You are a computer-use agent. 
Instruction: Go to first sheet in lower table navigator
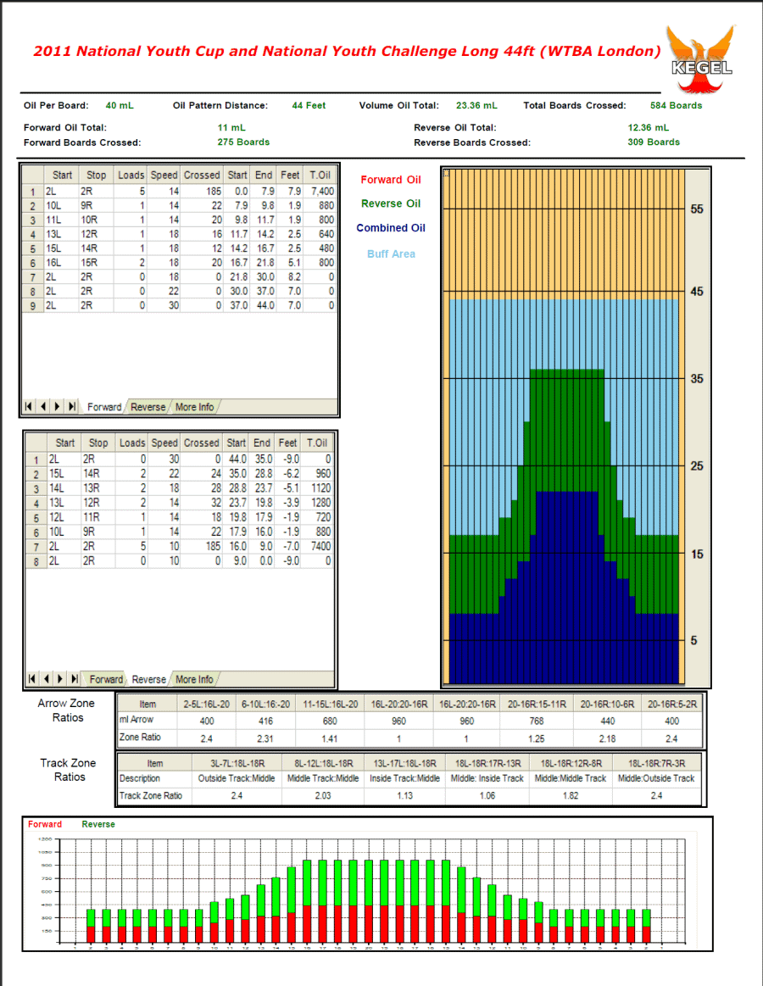(32, 679)
